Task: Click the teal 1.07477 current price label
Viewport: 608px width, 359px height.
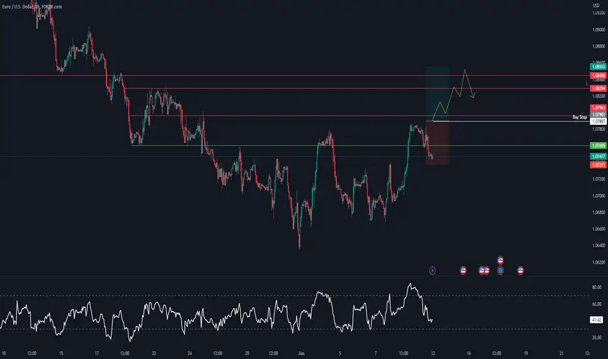Action: [x=598, y=157]
